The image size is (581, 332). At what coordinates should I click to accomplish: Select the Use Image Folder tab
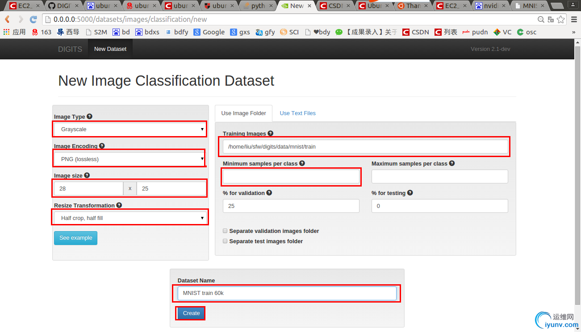click(x=244, y=113)
